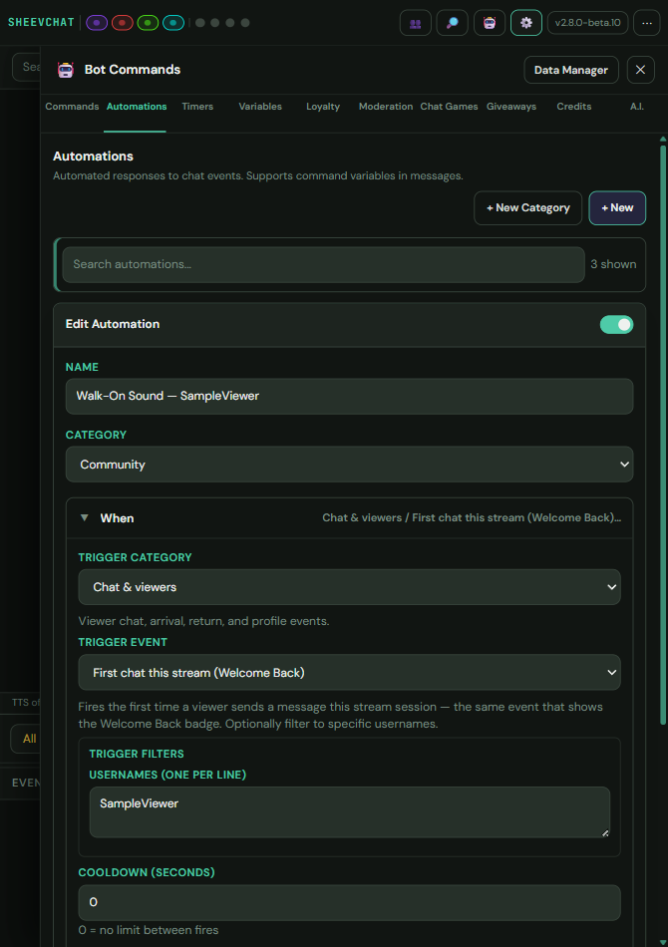Screen dimensions: 668x947
Task: Open the Category dropdown showing Community
Action: [349, 465]
